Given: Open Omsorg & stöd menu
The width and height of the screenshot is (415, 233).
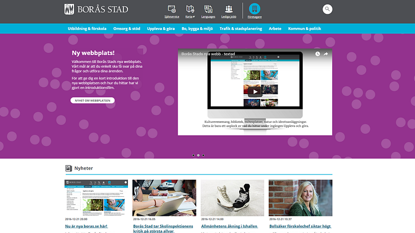Looking at the screenshot, I should [127, 28].
